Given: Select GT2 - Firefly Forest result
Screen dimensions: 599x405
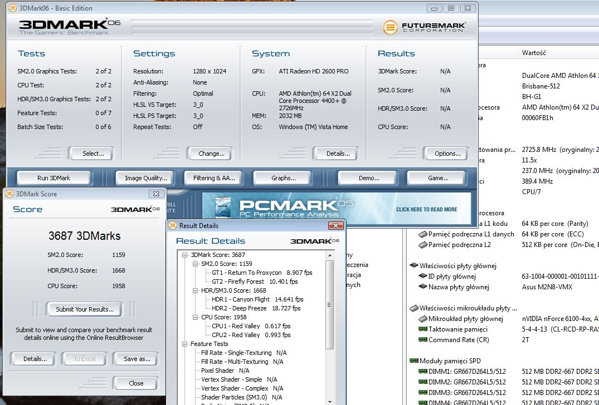Looking at the screenshot, I should [x=255, y=281].
